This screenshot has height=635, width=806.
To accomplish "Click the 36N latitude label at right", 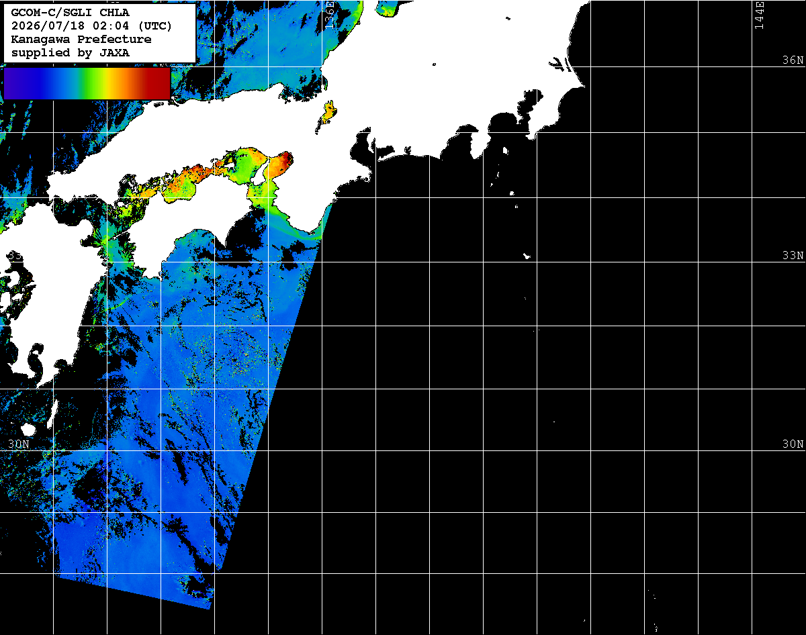I will click(793, 60).
